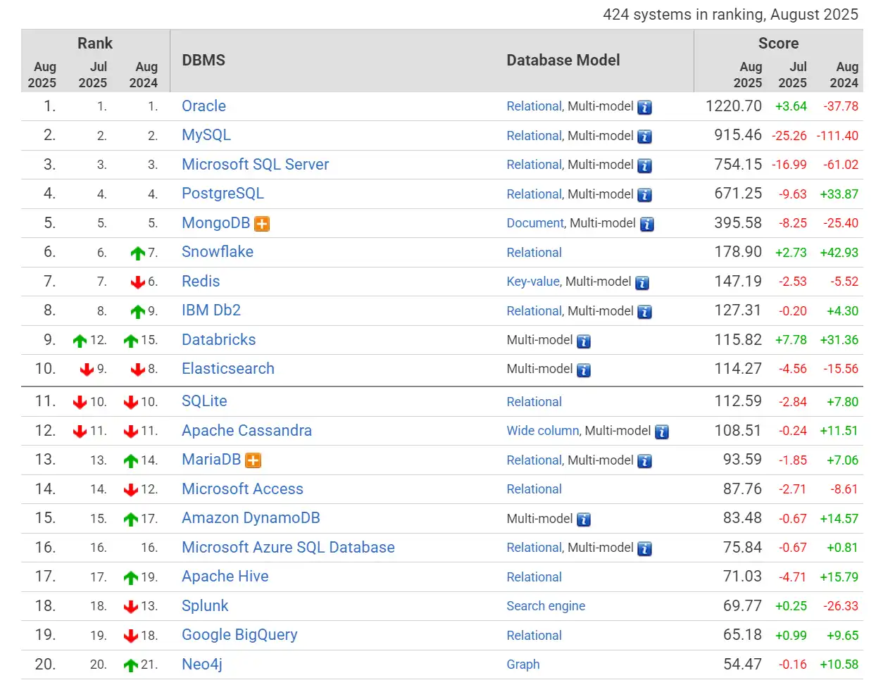Click the DBMS column header
The width and height of the screenshot is (883, 680).
(203, 61)
